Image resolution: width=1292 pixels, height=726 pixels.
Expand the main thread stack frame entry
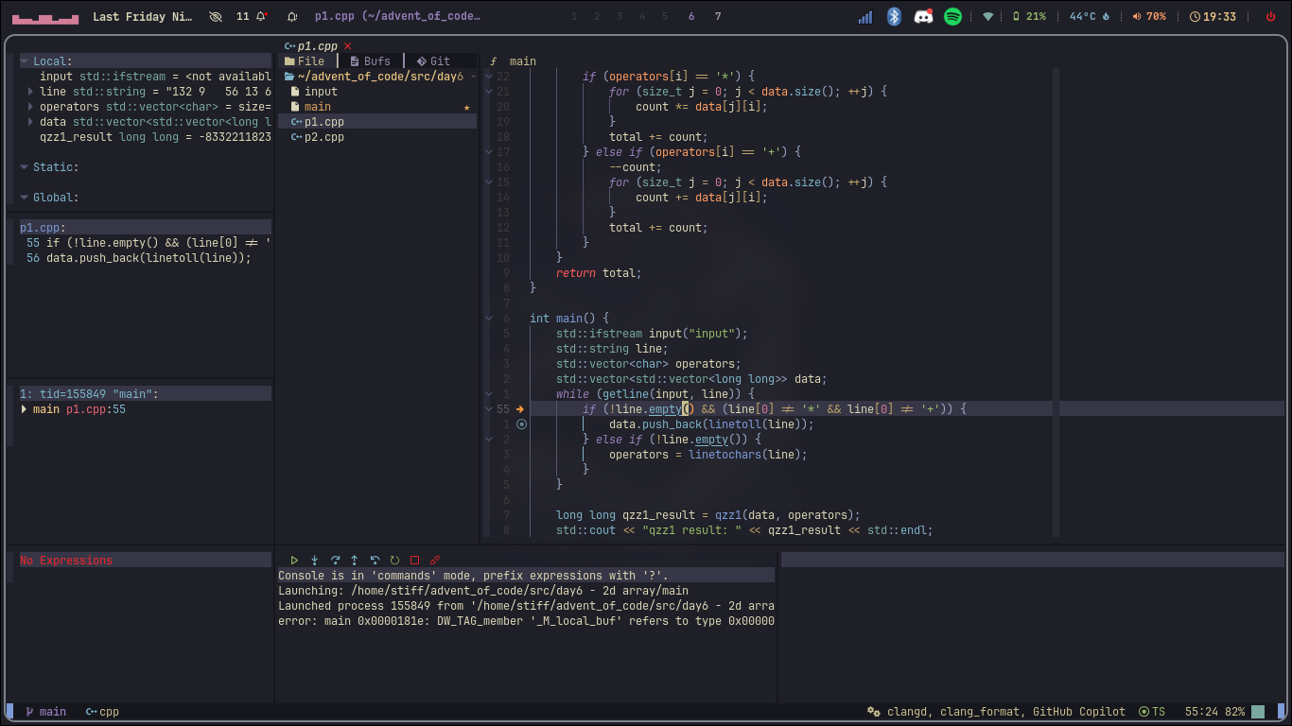[25, 409]
